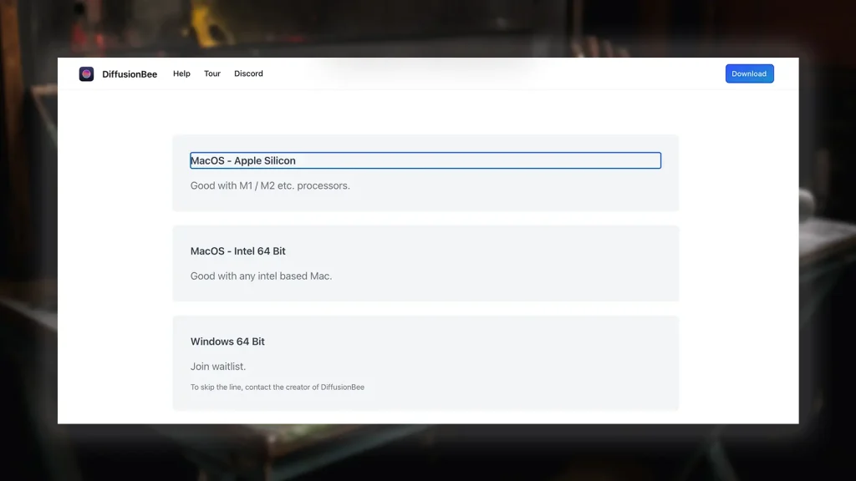This screenshot has width=856, height=481.
Task: Click Join waitlist under Windows 64 Bit
Action: coord(216,366)
